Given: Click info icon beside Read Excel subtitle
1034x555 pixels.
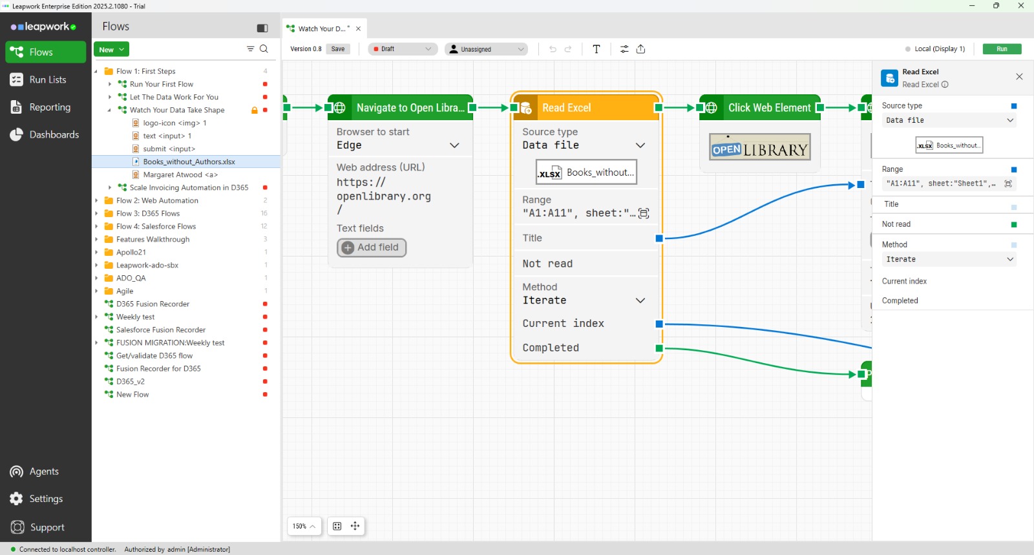Looking at the screenshot, I should point(945,85).
